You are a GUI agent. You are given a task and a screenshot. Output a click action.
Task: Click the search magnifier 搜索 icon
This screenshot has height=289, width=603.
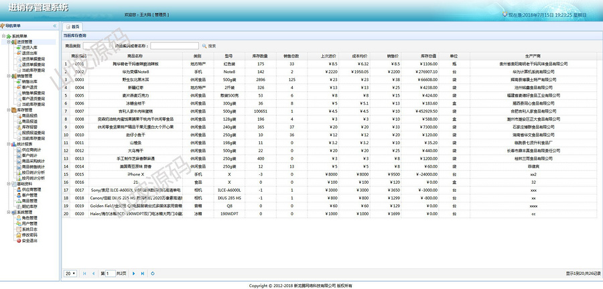click(x=204, y=46)
